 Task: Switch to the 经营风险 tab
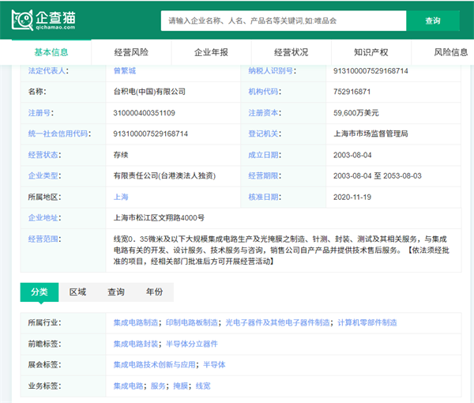pos(131,52)
